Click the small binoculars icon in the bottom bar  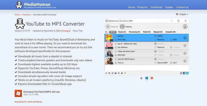[x=122, y=73]
